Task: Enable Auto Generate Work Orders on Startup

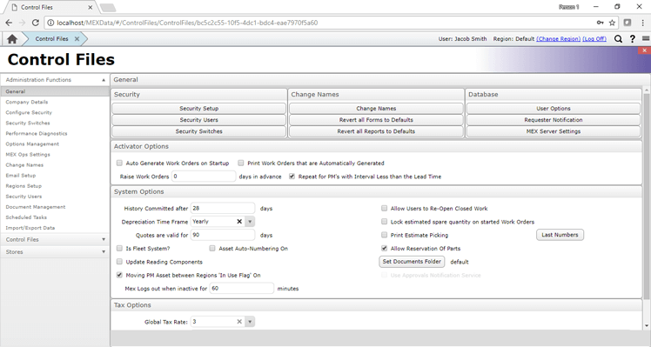Action: tap(119, 163)
